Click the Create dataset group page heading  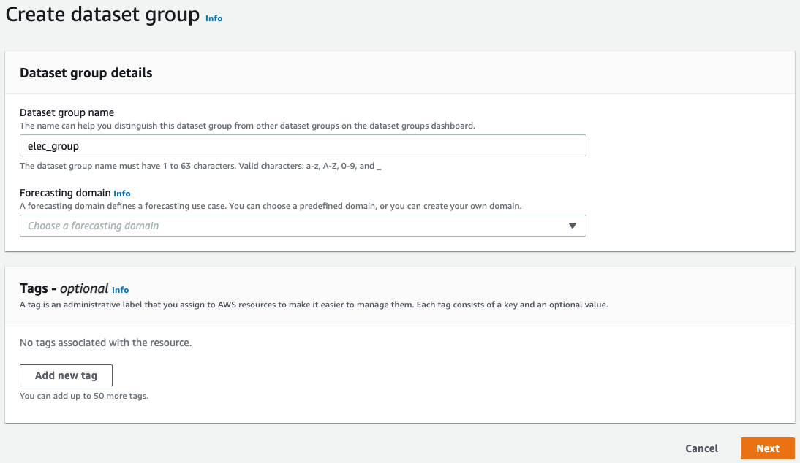coord(102,15)
